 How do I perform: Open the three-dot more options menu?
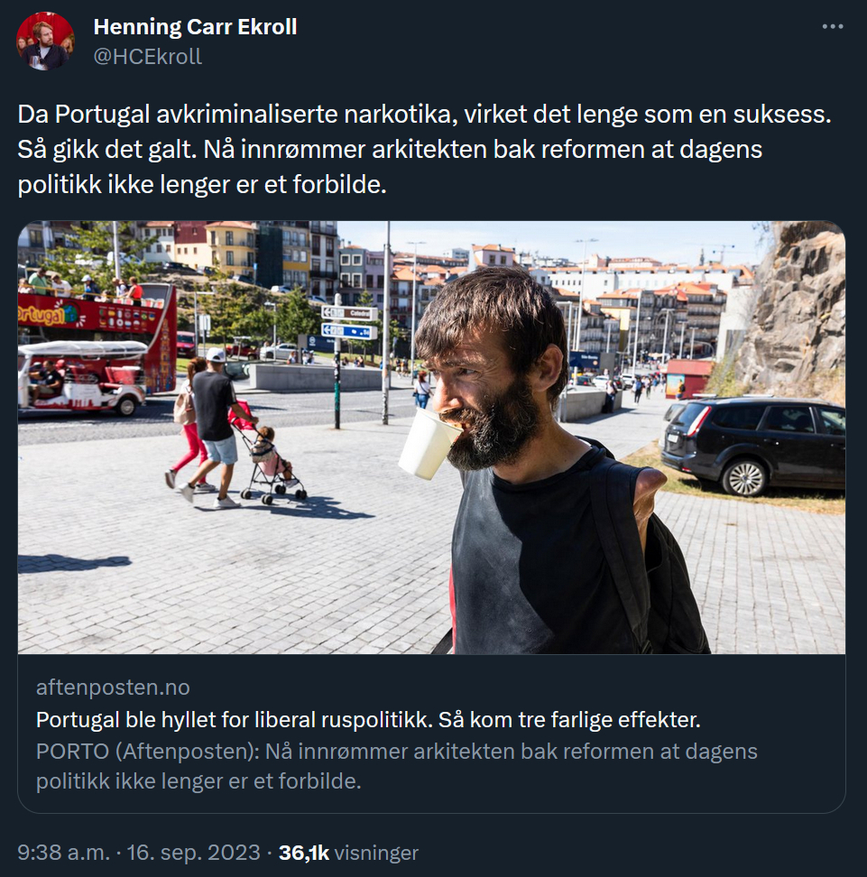[x=833, y=26]
